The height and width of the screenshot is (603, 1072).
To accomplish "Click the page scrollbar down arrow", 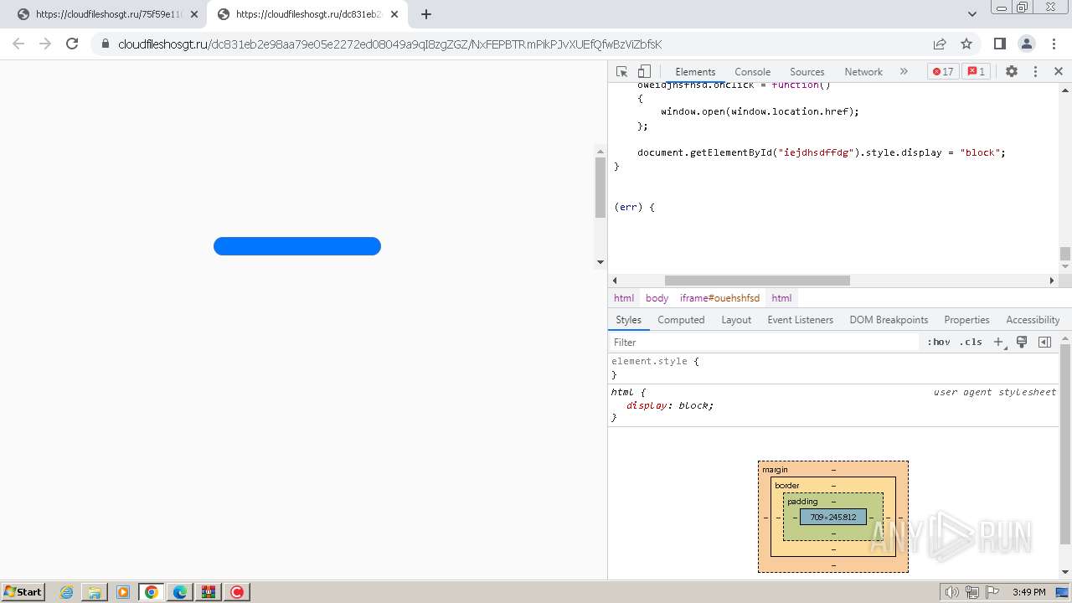I will (600, 262).
